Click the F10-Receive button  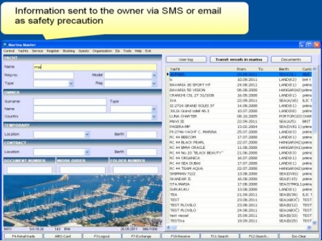pos(180,236)
